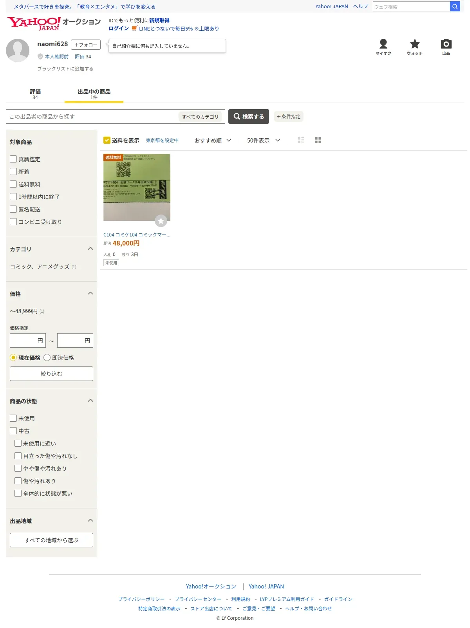Click the Yahoo! JAPAN auction logo
This screenshot has width=470, height=628.
[x=54, y=23]
